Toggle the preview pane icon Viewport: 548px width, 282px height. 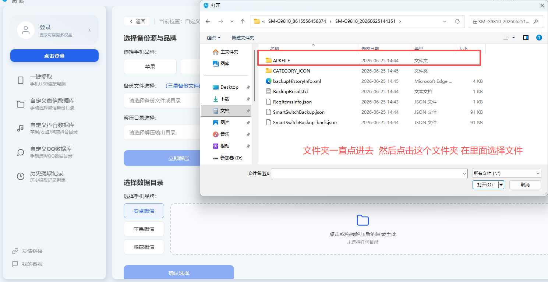pyautogui.click(x=526, y=38)
